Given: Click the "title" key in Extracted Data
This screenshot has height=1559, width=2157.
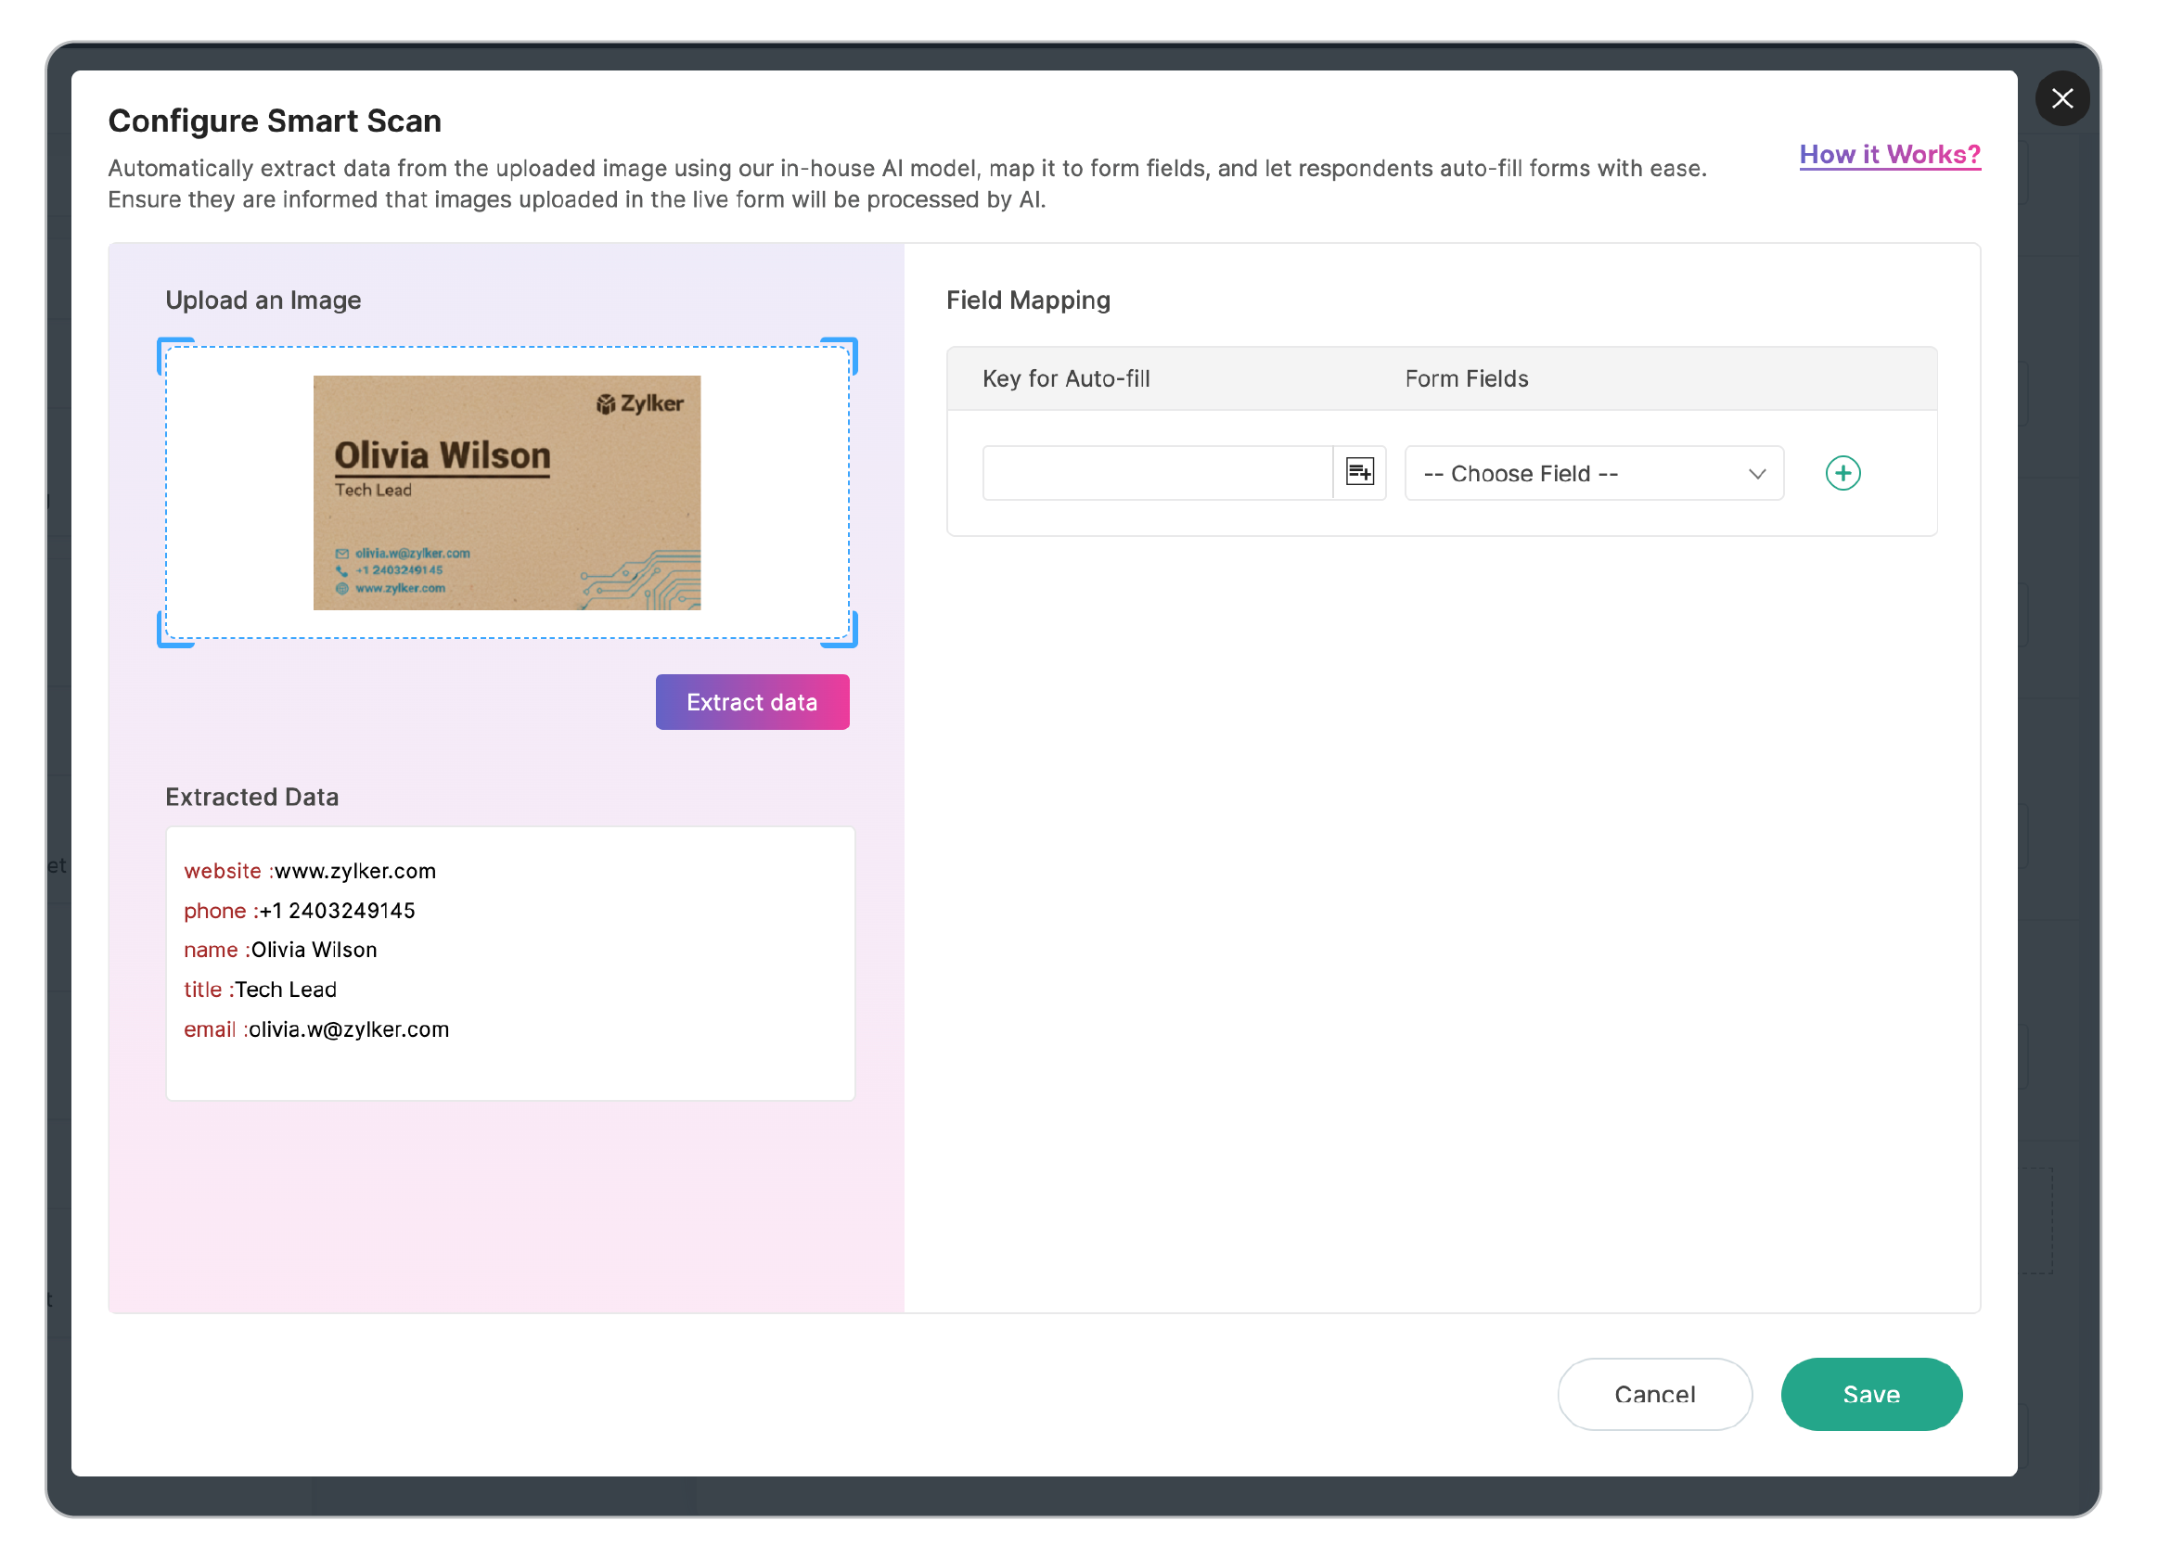Looking at the screenshot, I should coord(202,990).
